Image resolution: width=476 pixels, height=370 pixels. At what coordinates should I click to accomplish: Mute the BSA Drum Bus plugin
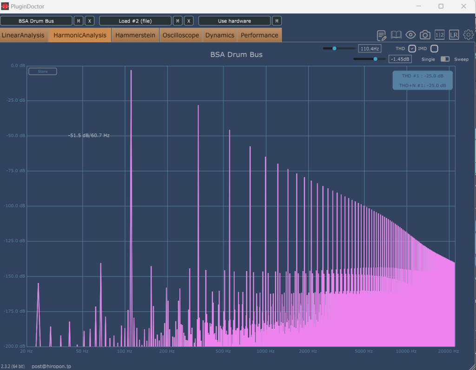(x=78, y=21)
